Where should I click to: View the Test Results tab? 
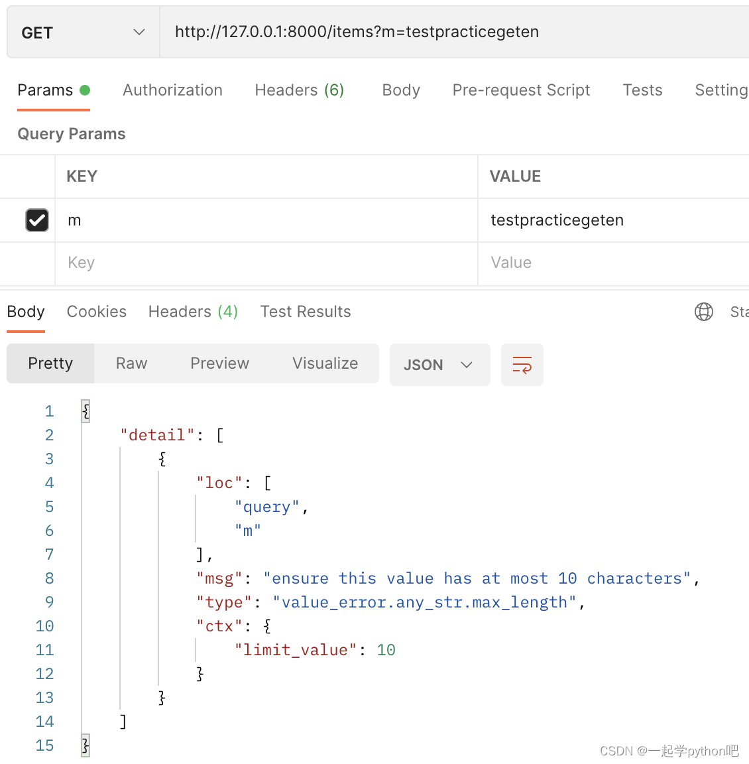point(305,312)
